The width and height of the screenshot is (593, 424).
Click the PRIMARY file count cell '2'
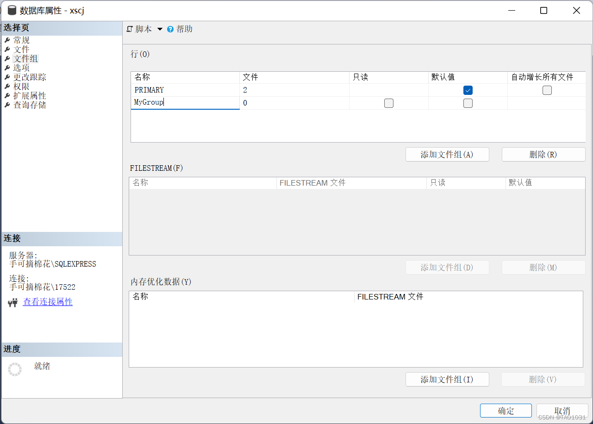coord(294,90)
